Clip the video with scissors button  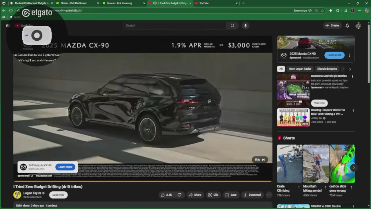pos(213,195)
